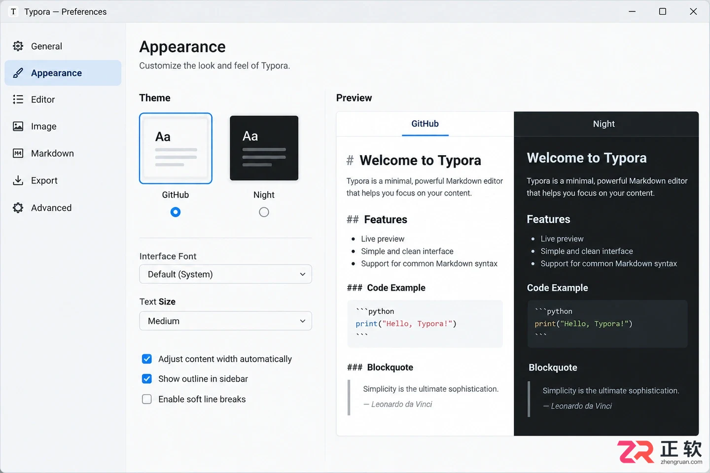Click the Export download icon

[18, 180]
